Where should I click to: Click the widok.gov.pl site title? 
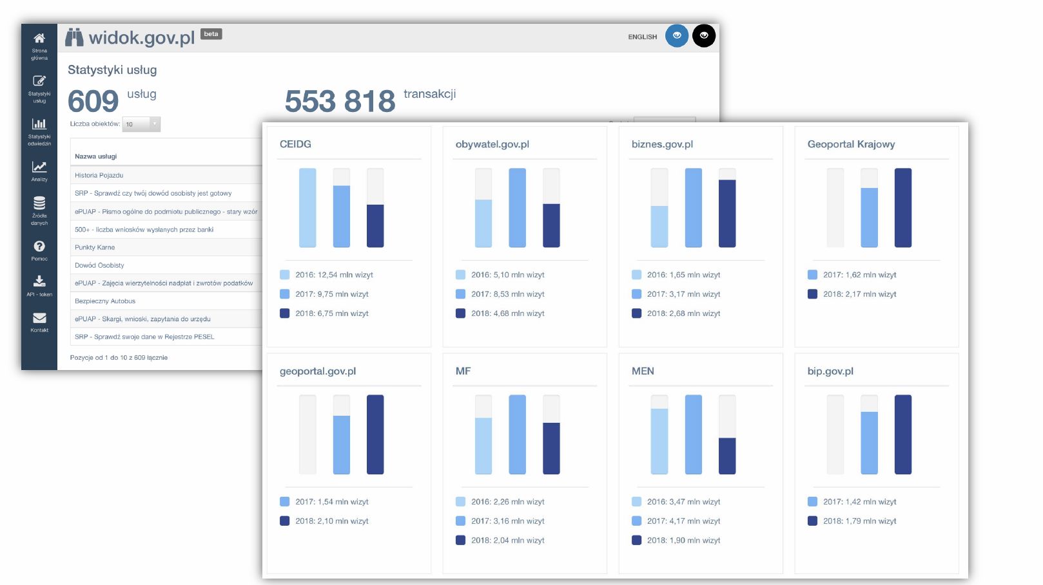pos(142,37)
